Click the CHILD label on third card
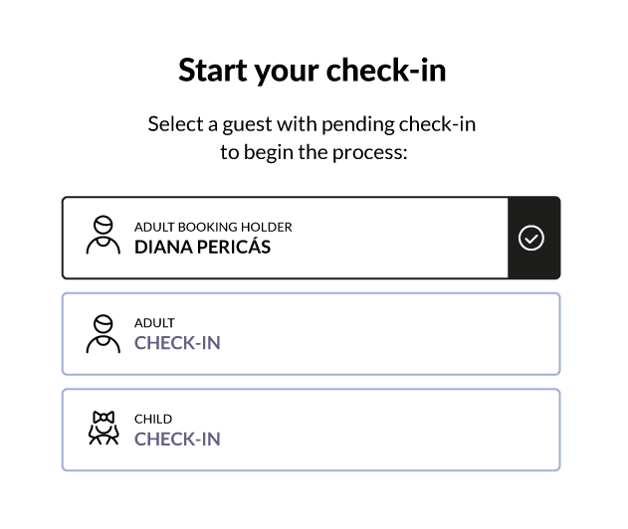The width and height of the screenshot is (628, 529). [x=153, y=419]
